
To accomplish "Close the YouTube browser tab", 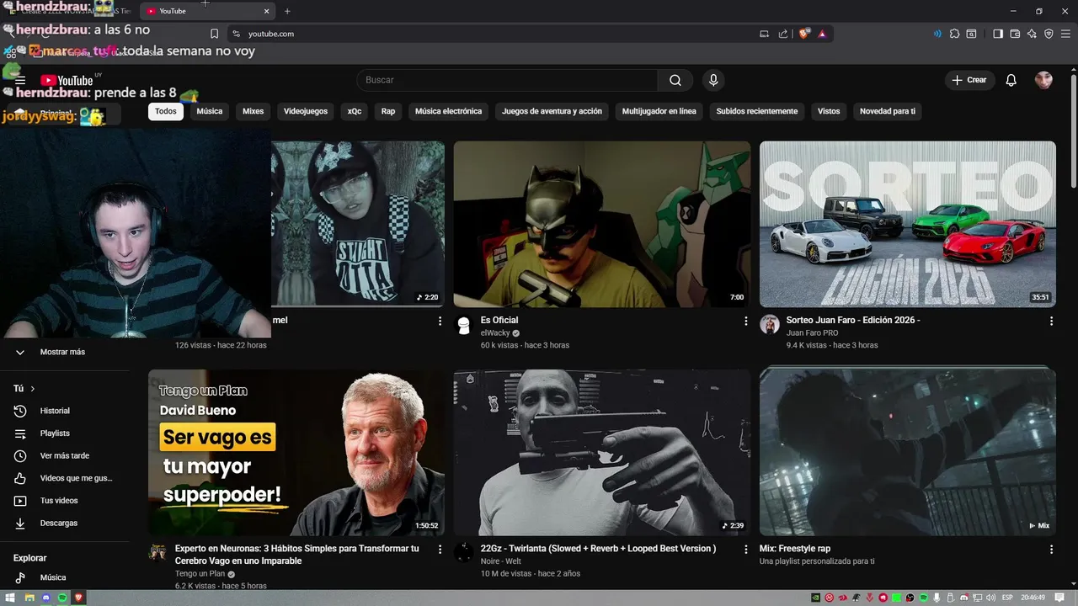I will [267, 11].
